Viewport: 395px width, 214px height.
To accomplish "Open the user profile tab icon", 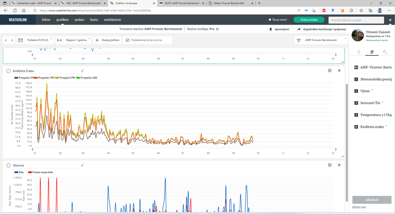I will pyautogui.click(x=359, y=52).
